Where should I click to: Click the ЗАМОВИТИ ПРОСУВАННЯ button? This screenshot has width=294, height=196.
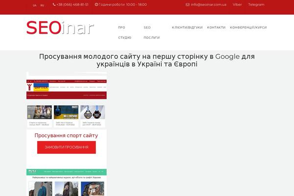tap(66, 147)
